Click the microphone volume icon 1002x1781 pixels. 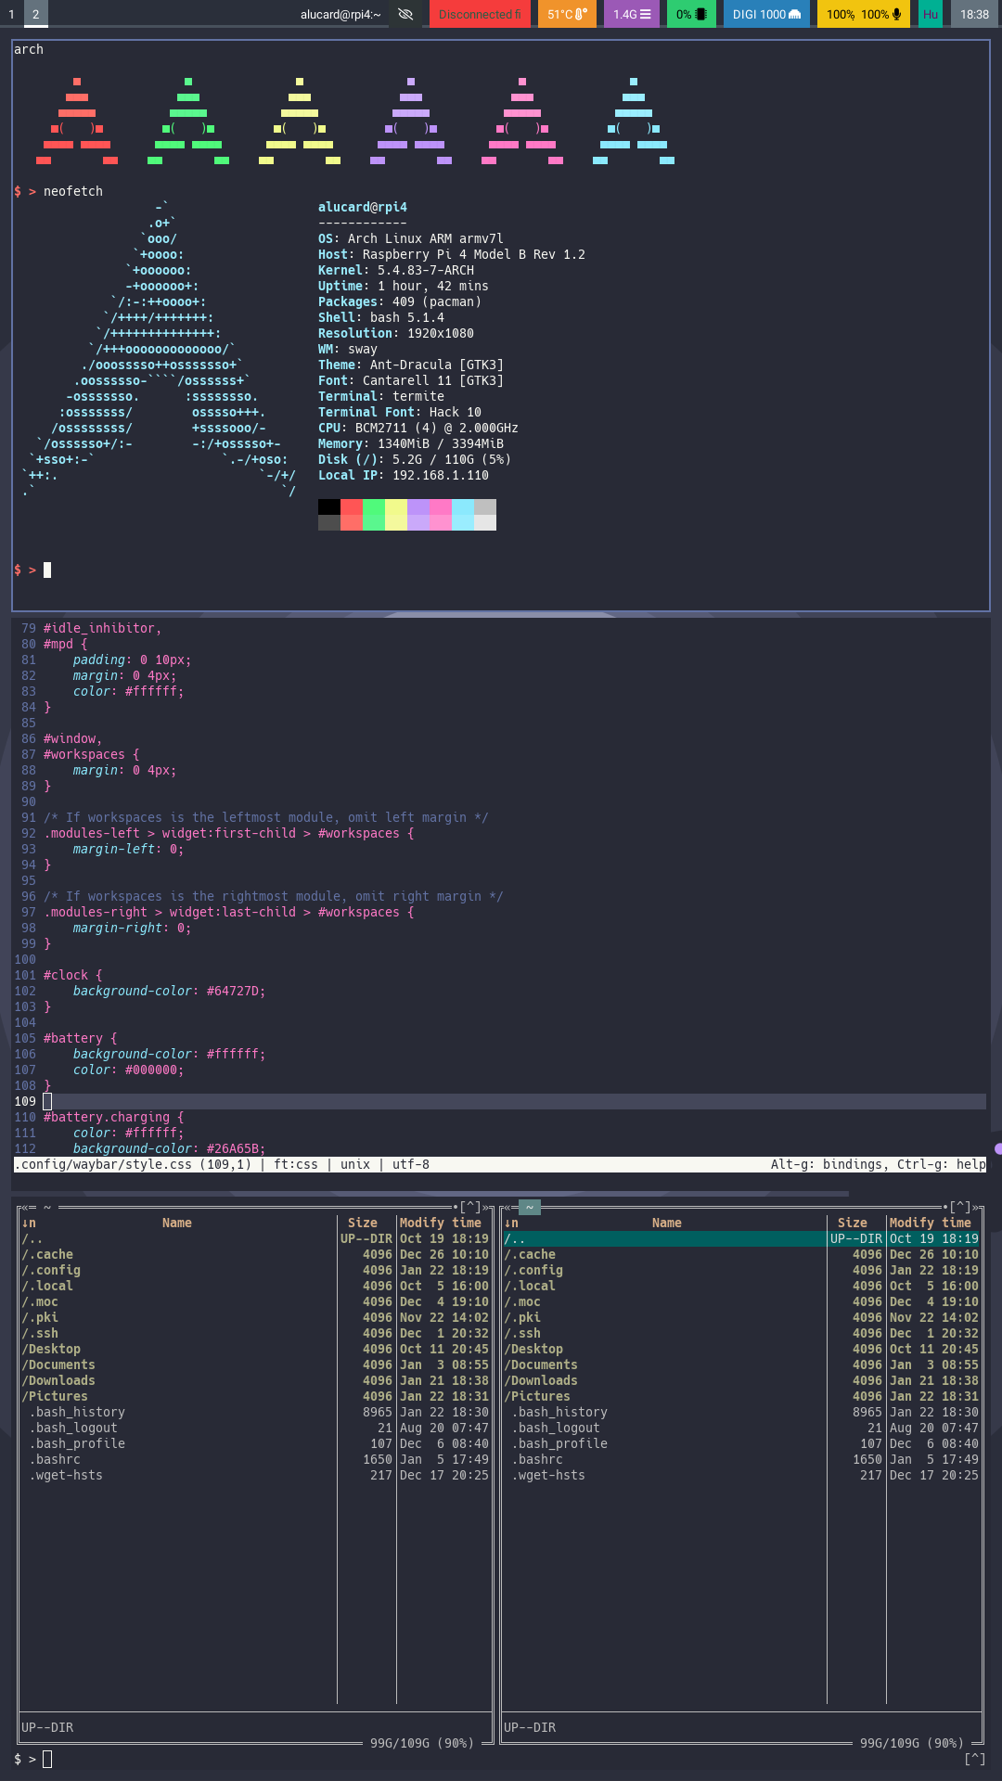(x=896, y=14)
